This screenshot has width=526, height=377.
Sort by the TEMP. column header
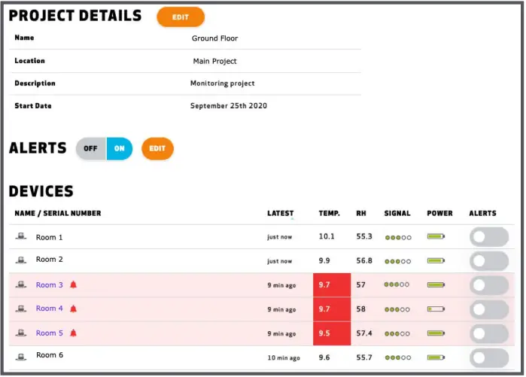click(x=329, y=213)
